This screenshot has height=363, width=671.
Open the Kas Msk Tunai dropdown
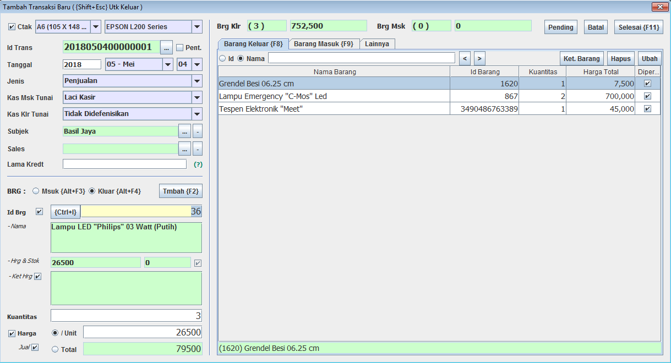coord(197,97)
